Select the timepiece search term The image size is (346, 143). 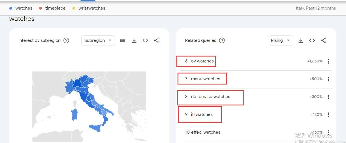click(55, 8)
